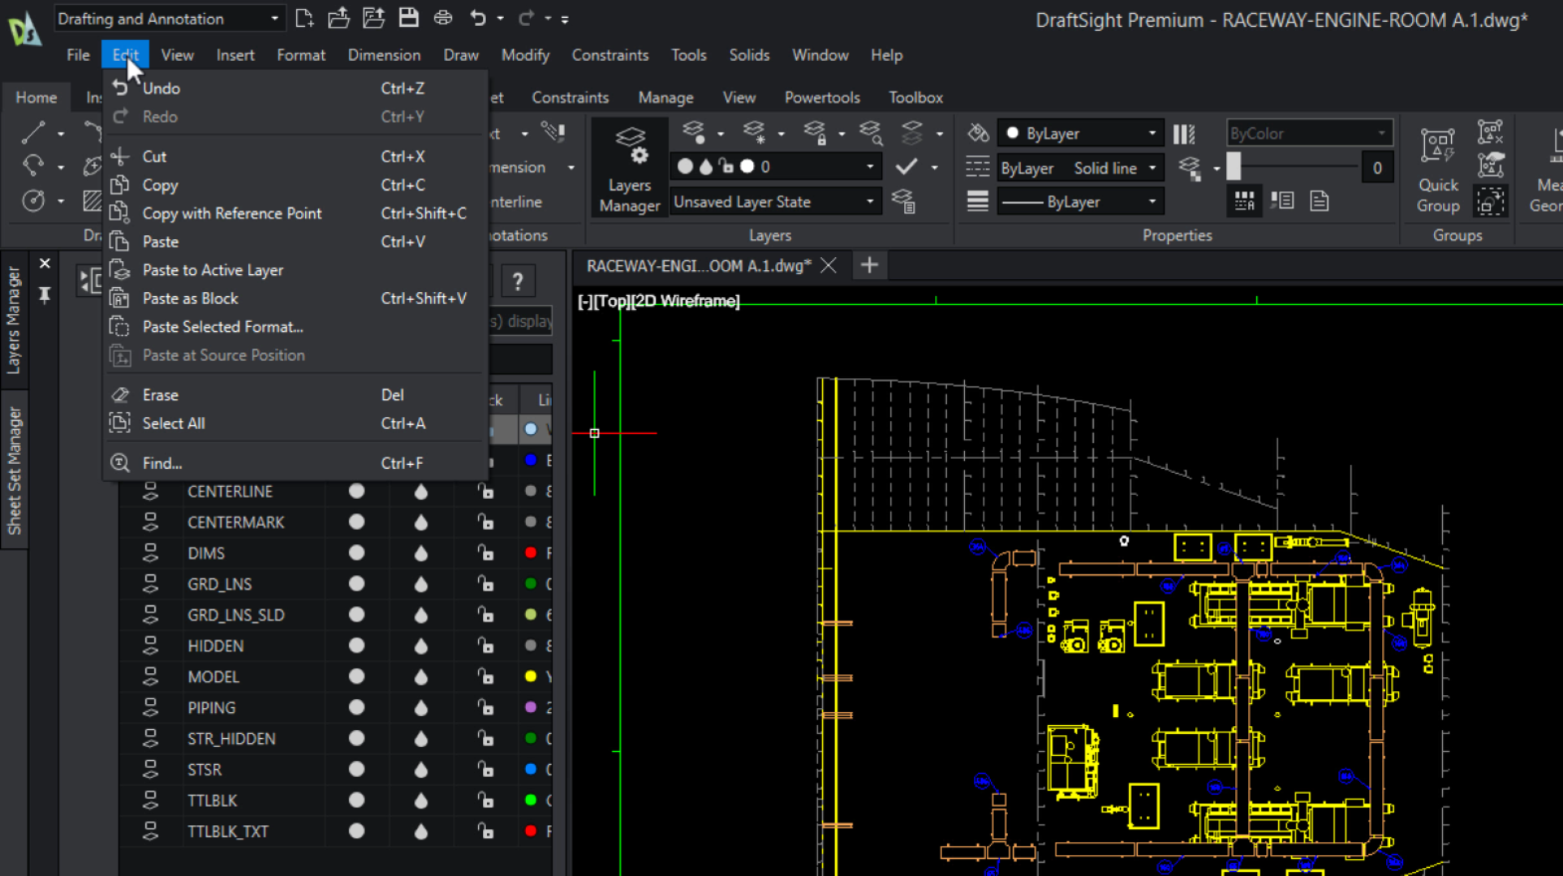Choose Paste as Block from Edit menu

coord(294,298)
